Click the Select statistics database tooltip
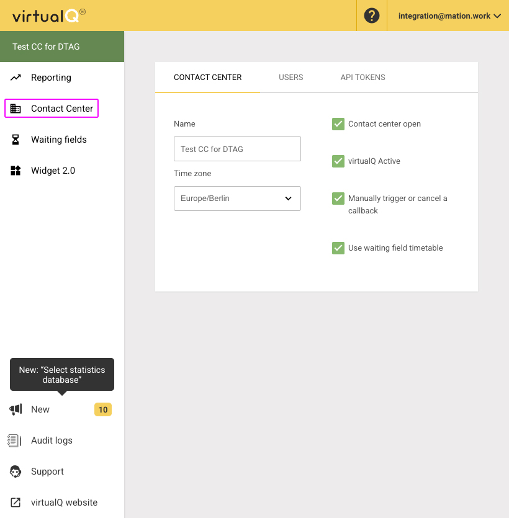Image resolution: width=509 pixels, height=518 pixels. tap(62, 375)
